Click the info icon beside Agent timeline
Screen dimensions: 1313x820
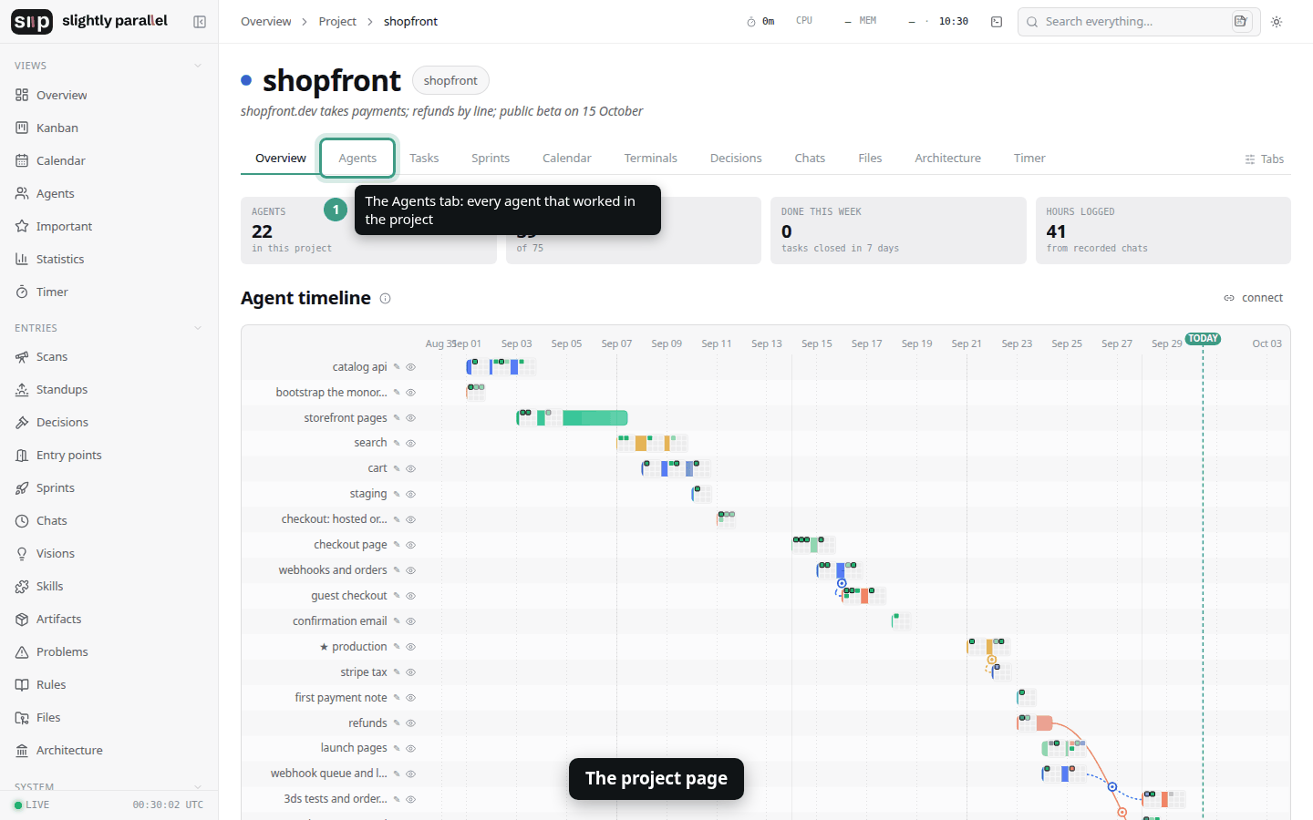point(386,299)
